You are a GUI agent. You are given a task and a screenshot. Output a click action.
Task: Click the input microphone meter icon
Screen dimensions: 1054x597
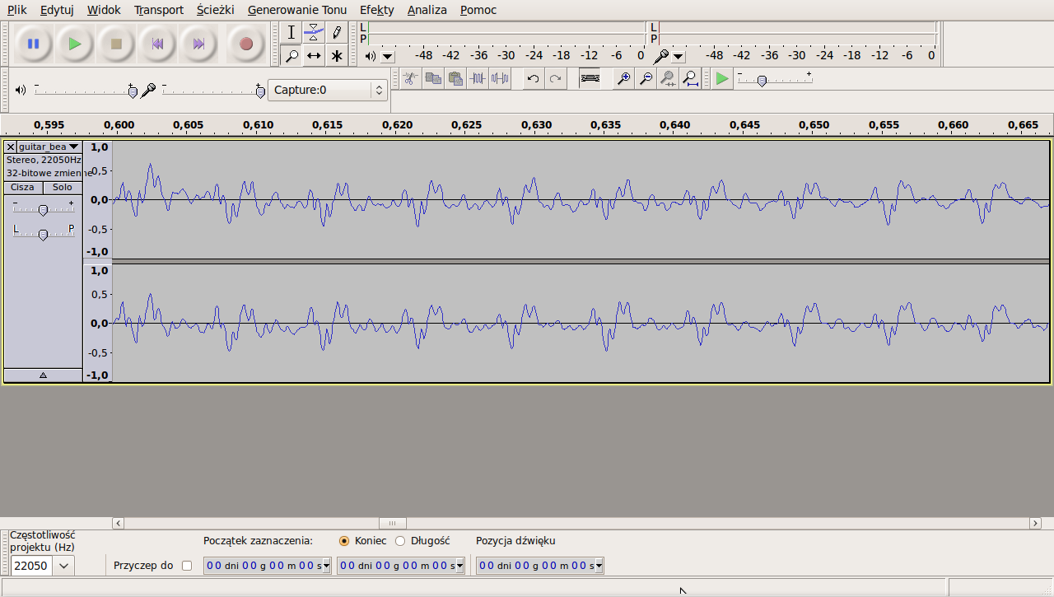pos(661,56)
